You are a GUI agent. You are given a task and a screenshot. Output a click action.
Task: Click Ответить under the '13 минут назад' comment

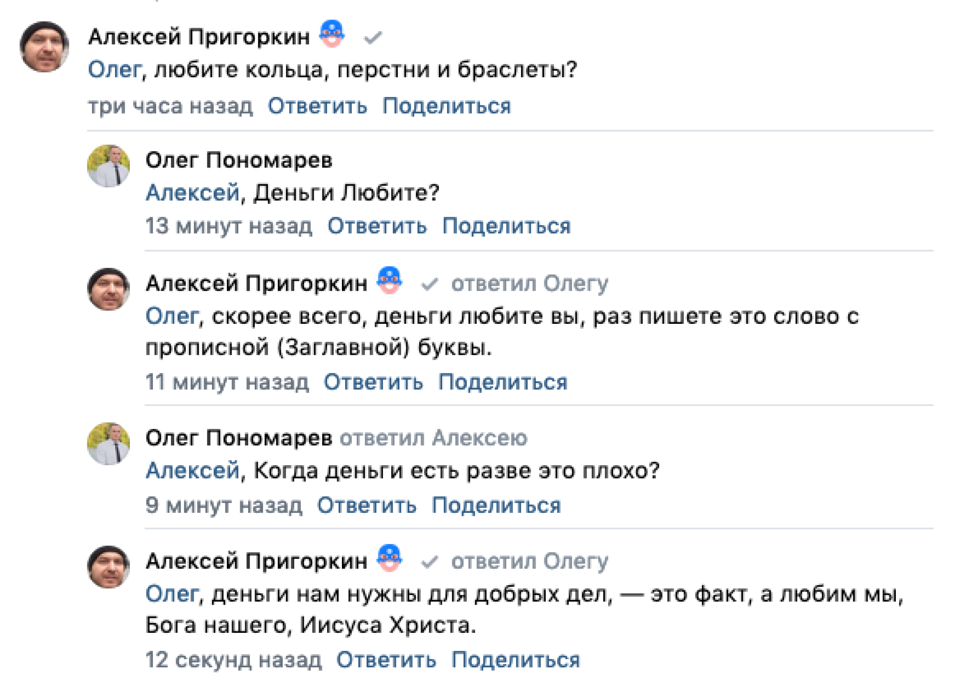377,225
